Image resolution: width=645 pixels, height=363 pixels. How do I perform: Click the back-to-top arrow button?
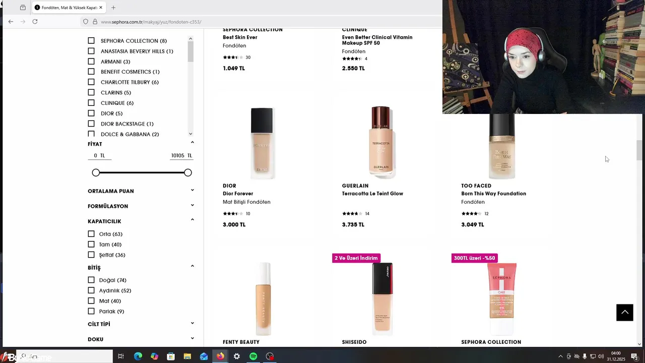[x=625, y=313]
